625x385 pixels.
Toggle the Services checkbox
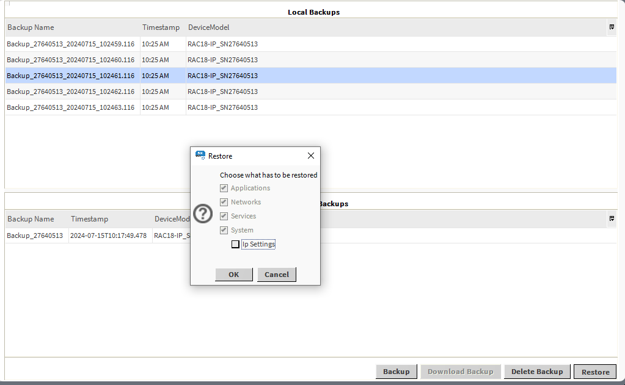click(x=224, y=217)
